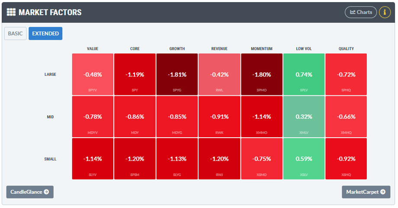
Task: Open MarketCarpet view
Action: coord(366,192)
